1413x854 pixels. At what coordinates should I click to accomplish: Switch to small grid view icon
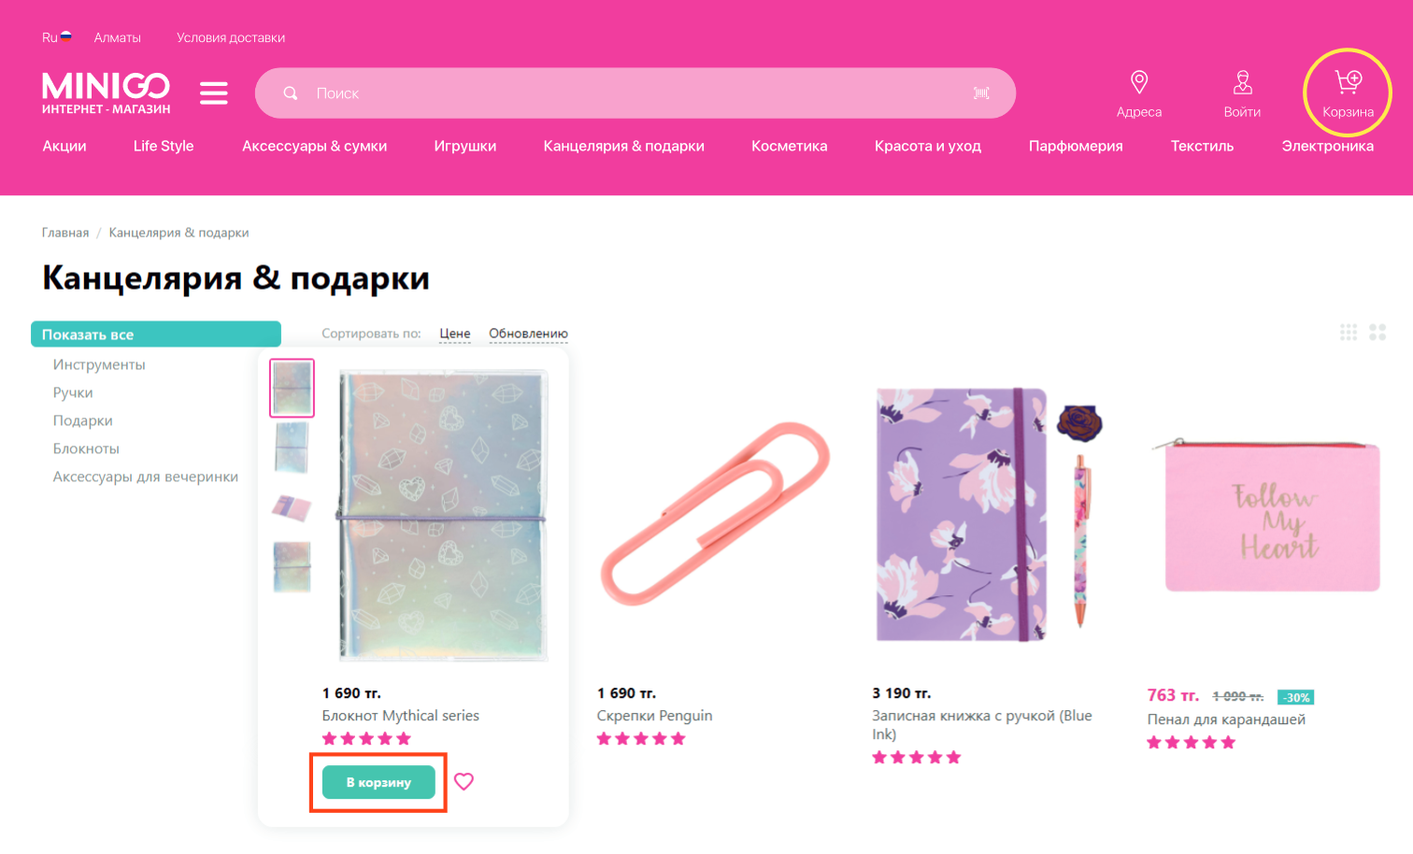pos(1349,333)
